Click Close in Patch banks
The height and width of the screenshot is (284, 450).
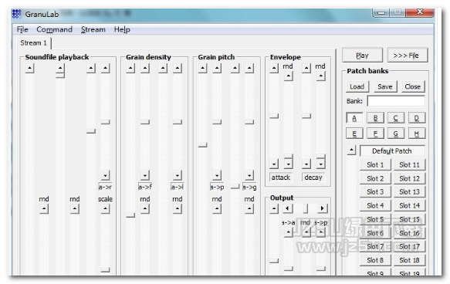[x=413, y=86]
